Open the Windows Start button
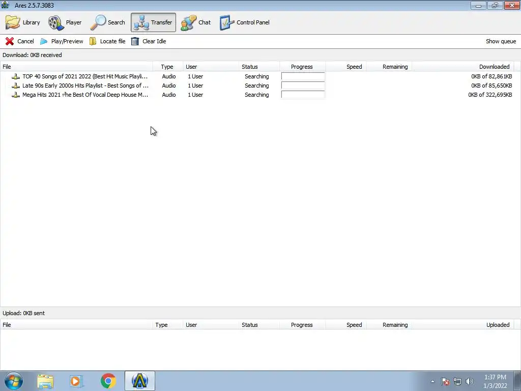Screen dimensions: 521x391 point(14,381)
